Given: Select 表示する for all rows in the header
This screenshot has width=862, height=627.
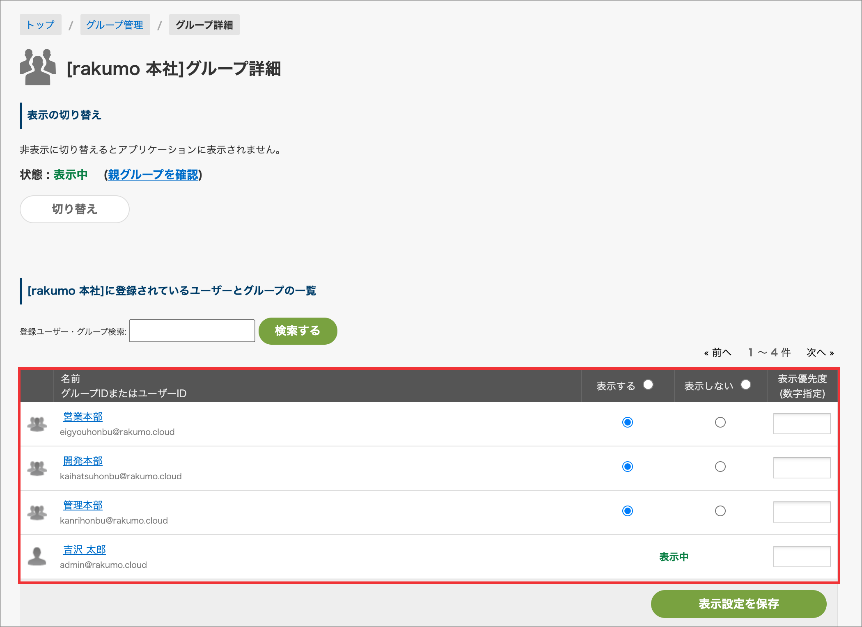Looking at the screenshot, I should tap(648, 384).
